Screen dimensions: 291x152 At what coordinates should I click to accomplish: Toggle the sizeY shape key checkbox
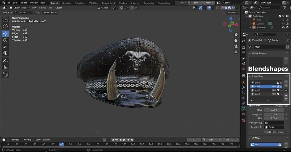[x=278, y=90]
